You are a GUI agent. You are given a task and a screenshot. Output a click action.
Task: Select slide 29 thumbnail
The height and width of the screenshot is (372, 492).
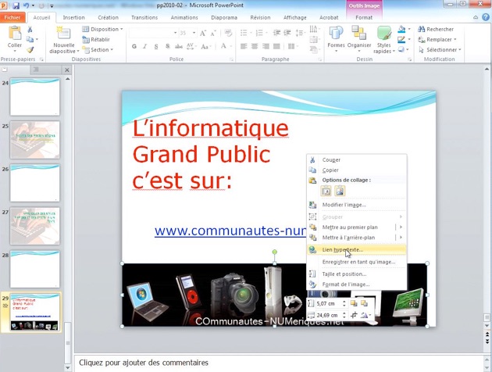[x=35, y=311]
